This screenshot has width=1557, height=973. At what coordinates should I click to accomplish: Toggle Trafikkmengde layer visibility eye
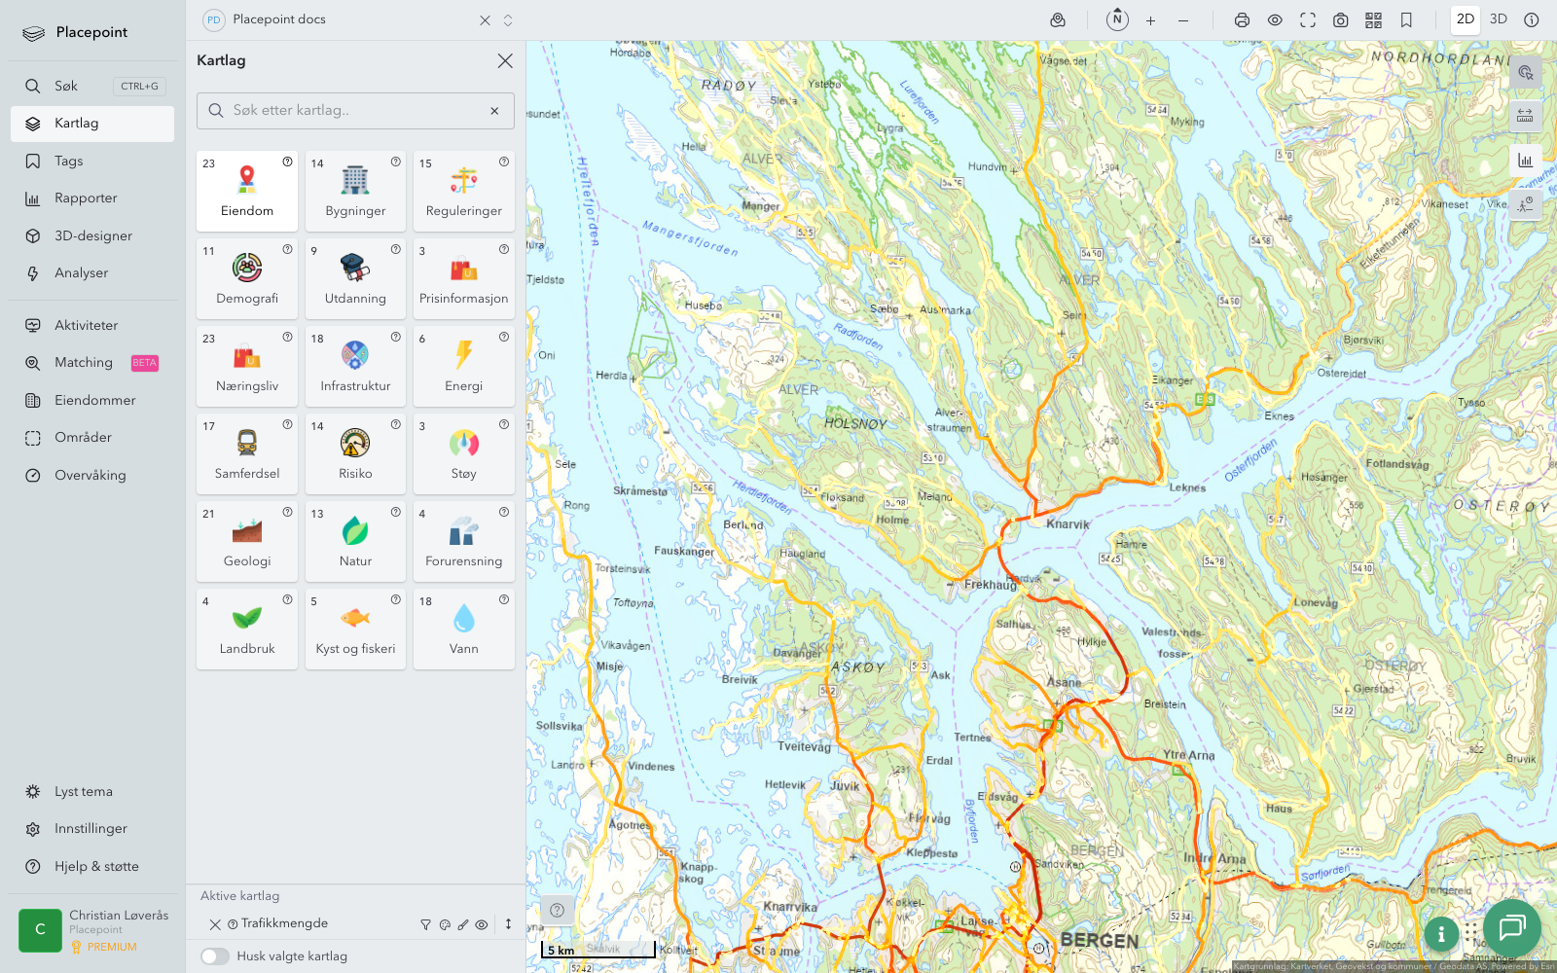point(482,924)
